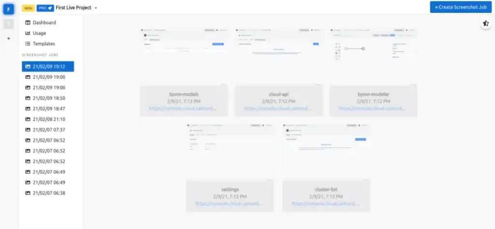Click the blue F project avatar icon
495x229 pixels.
click(x=8, y=8)
